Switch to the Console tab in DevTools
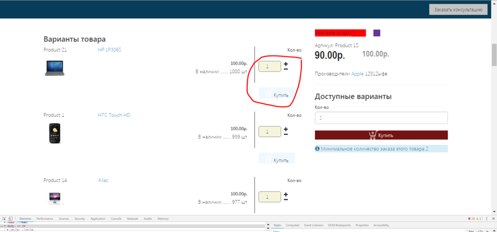This screenshot has height=232, width=497. point(116,219)
